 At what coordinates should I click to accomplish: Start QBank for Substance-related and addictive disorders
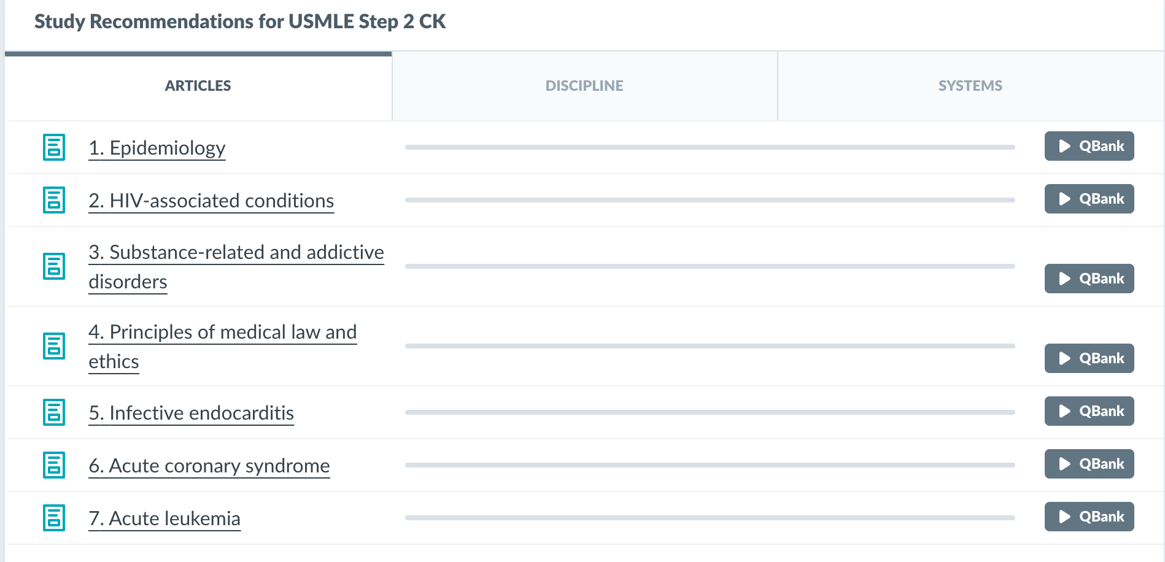click(1089, 279)
